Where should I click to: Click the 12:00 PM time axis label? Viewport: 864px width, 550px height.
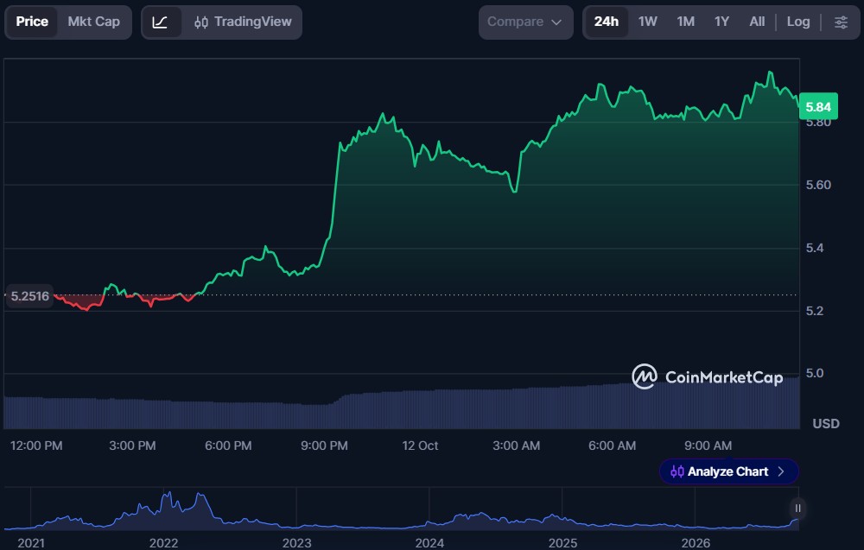point(36,446)
